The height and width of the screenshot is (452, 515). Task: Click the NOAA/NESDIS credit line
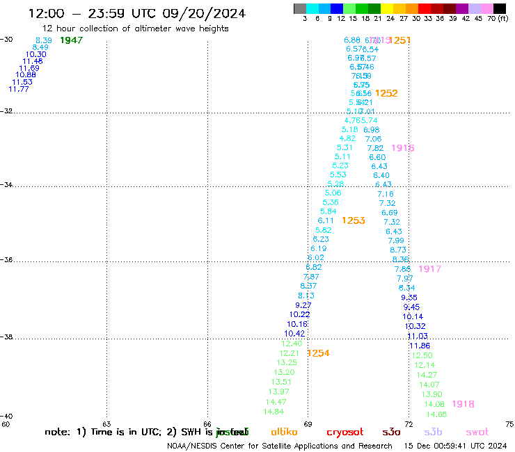[x=280, y=446]
